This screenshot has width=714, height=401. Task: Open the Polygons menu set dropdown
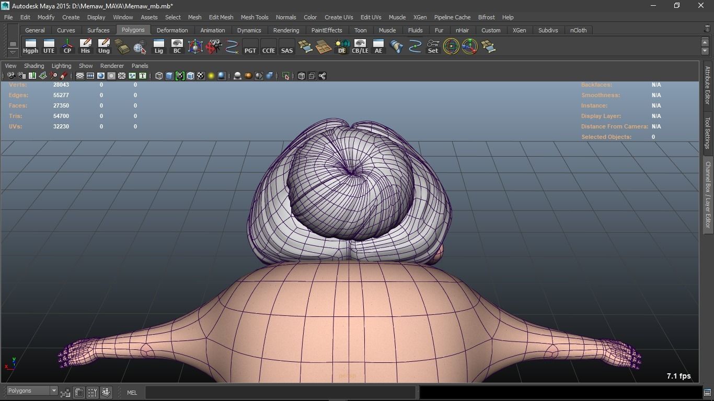[32, 391]
